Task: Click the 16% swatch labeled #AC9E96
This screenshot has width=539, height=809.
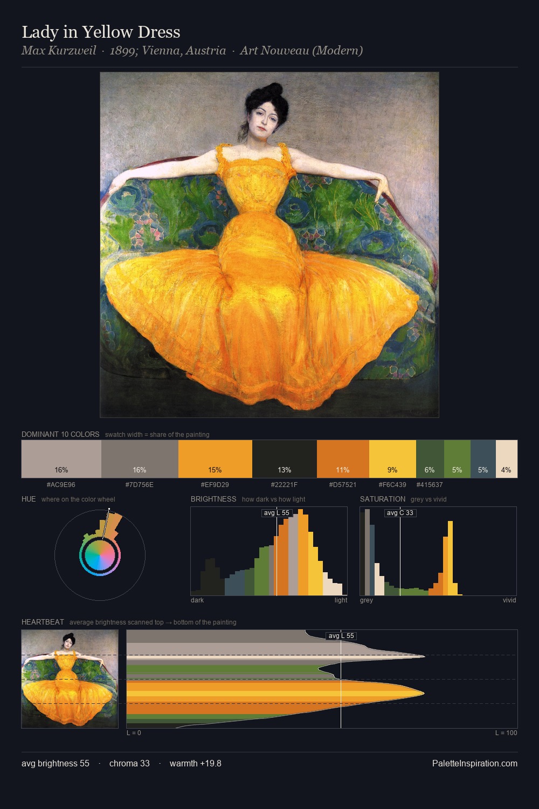Action: point(61,459)
